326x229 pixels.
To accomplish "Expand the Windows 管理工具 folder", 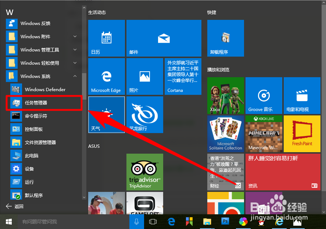I will pos(37,50).
